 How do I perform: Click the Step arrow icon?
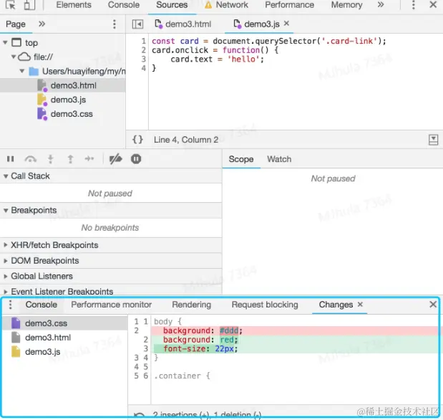89,159
